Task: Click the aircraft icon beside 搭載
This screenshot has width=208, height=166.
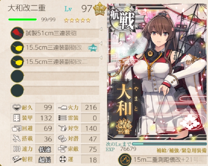Action: coord(17,139)
